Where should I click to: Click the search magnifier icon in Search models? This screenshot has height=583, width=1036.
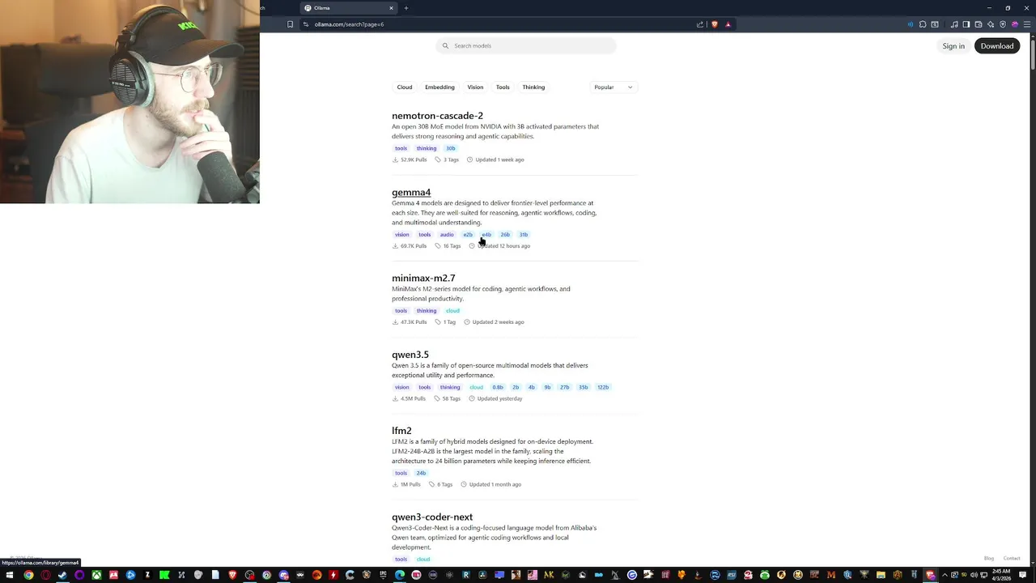445,46
